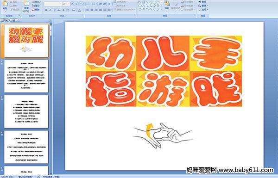Switch to the Outline tab in the slide pane

tap(13, 20)
